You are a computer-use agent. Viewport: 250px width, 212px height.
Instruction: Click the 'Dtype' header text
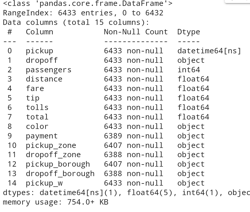(189, 32)
